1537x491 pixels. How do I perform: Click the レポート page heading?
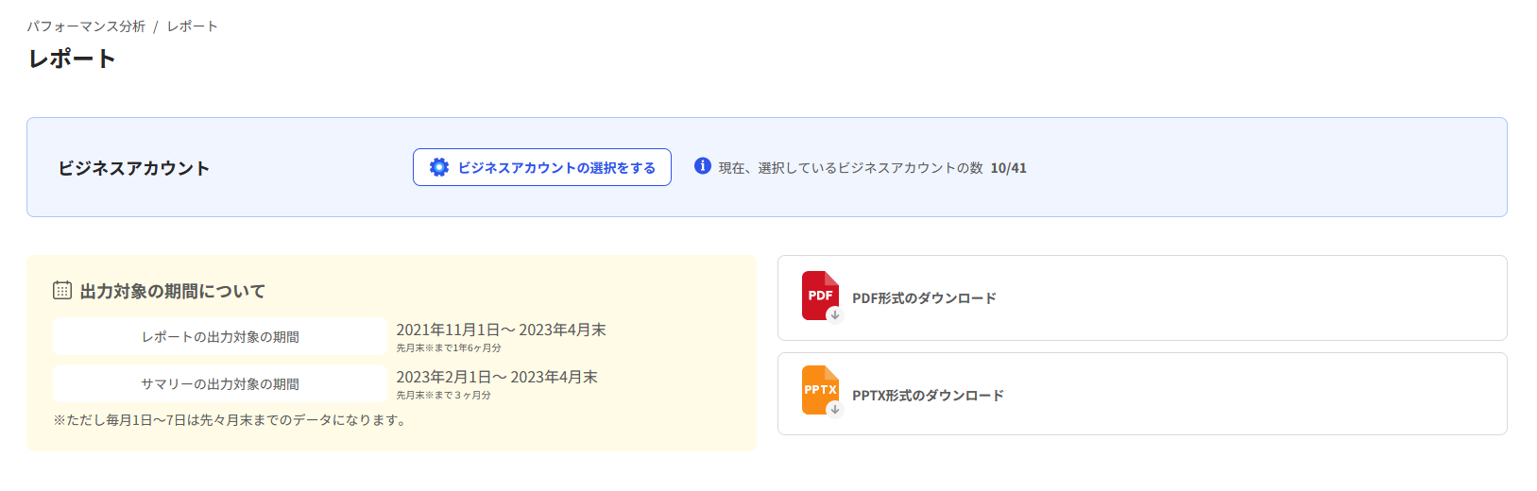72,59
